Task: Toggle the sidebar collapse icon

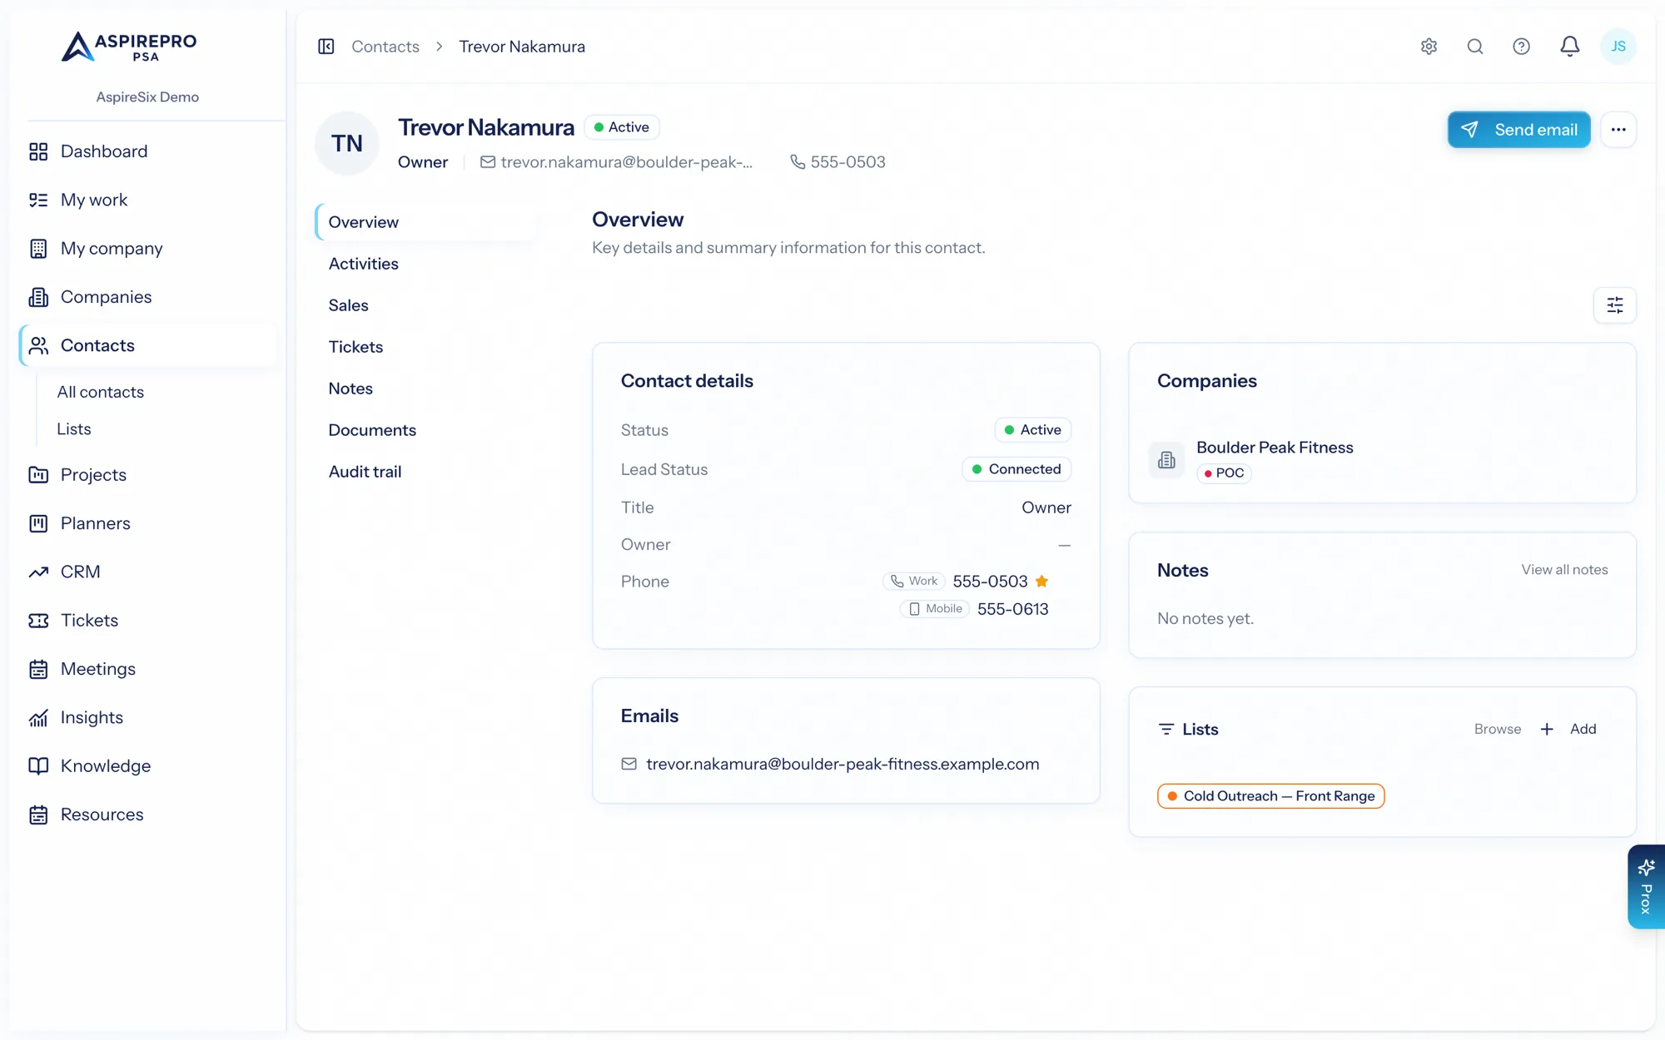Action: (326, 47)
